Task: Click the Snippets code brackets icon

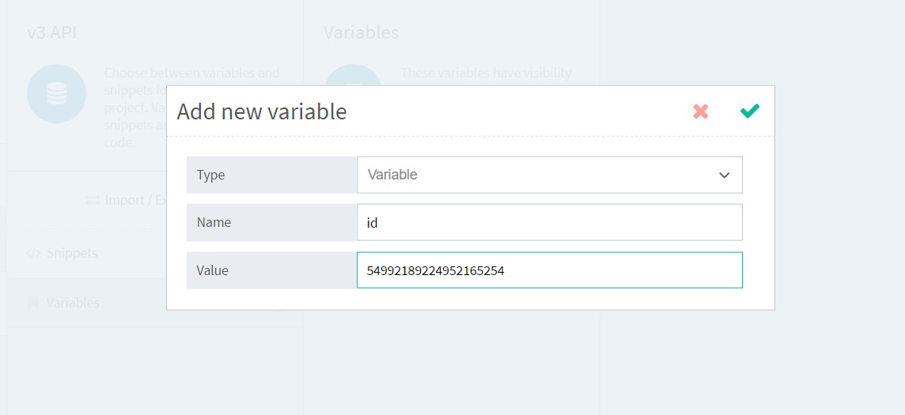Action: pos(32,254)
